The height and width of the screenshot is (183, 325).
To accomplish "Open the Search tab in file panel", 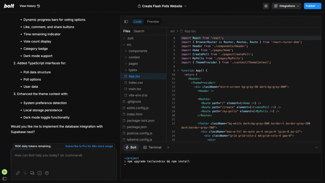I will click(139, 31).
